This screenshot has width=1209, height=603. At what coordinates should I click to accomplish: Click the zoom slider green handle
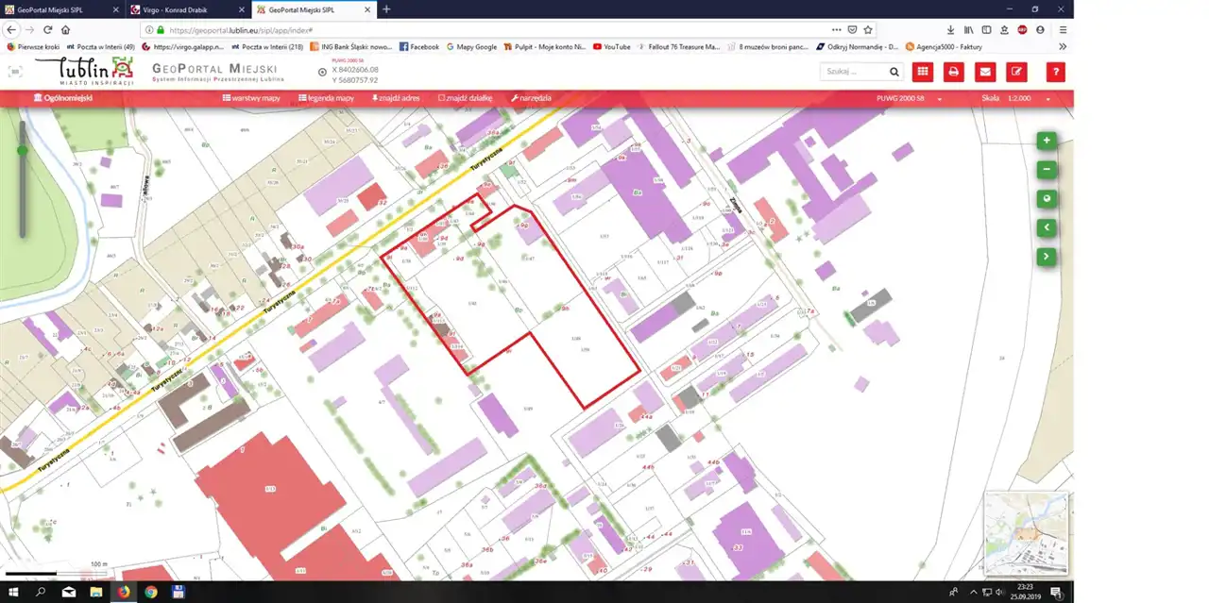point(22,150)
